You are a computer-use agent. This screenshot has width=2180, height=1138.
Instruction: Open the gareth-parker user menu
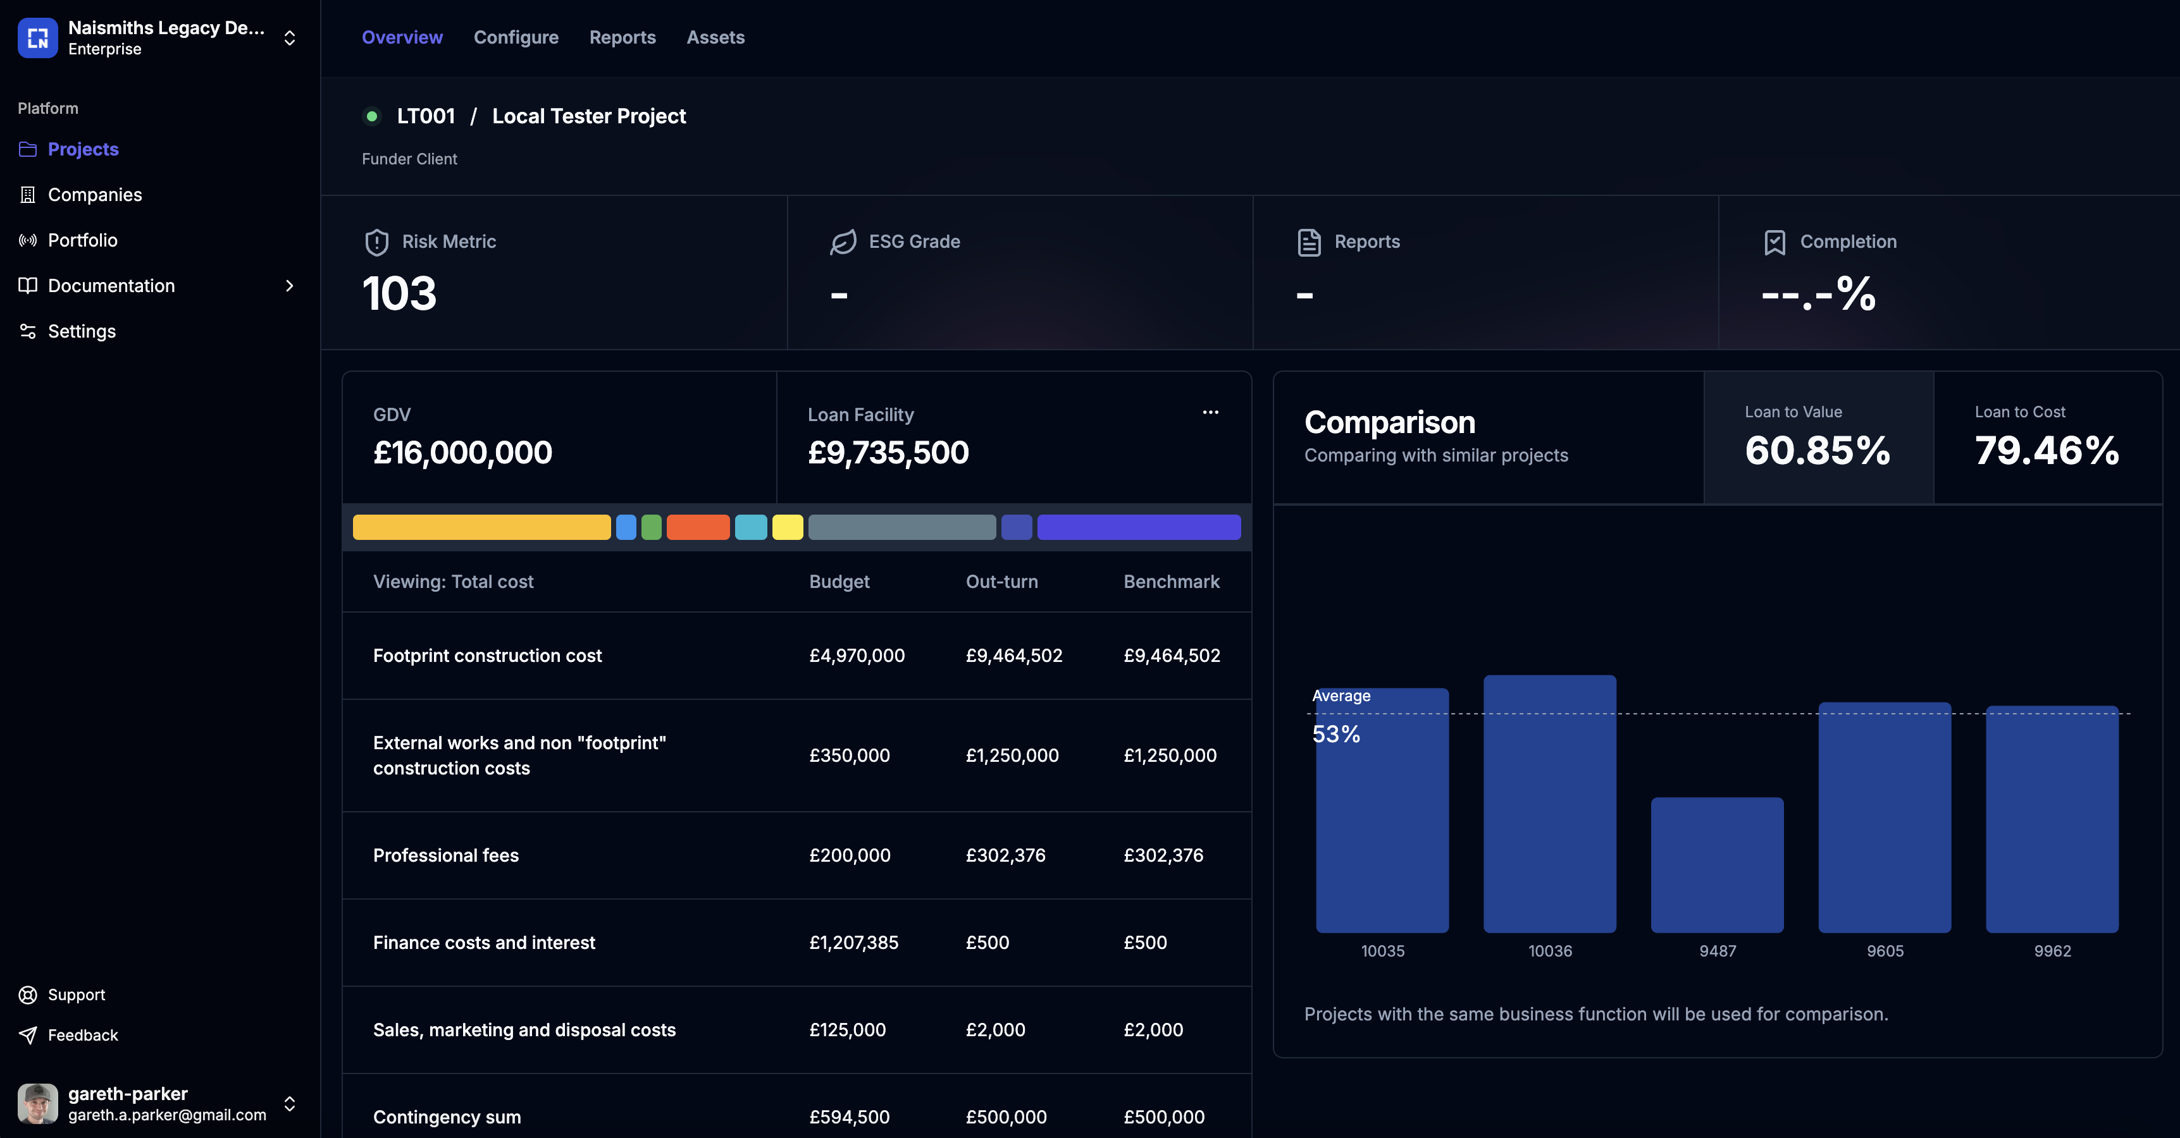[290, 1103]
